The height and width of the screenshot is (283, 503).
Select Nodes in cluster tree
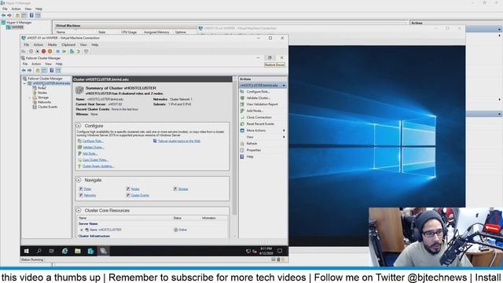tap(42, 93)
